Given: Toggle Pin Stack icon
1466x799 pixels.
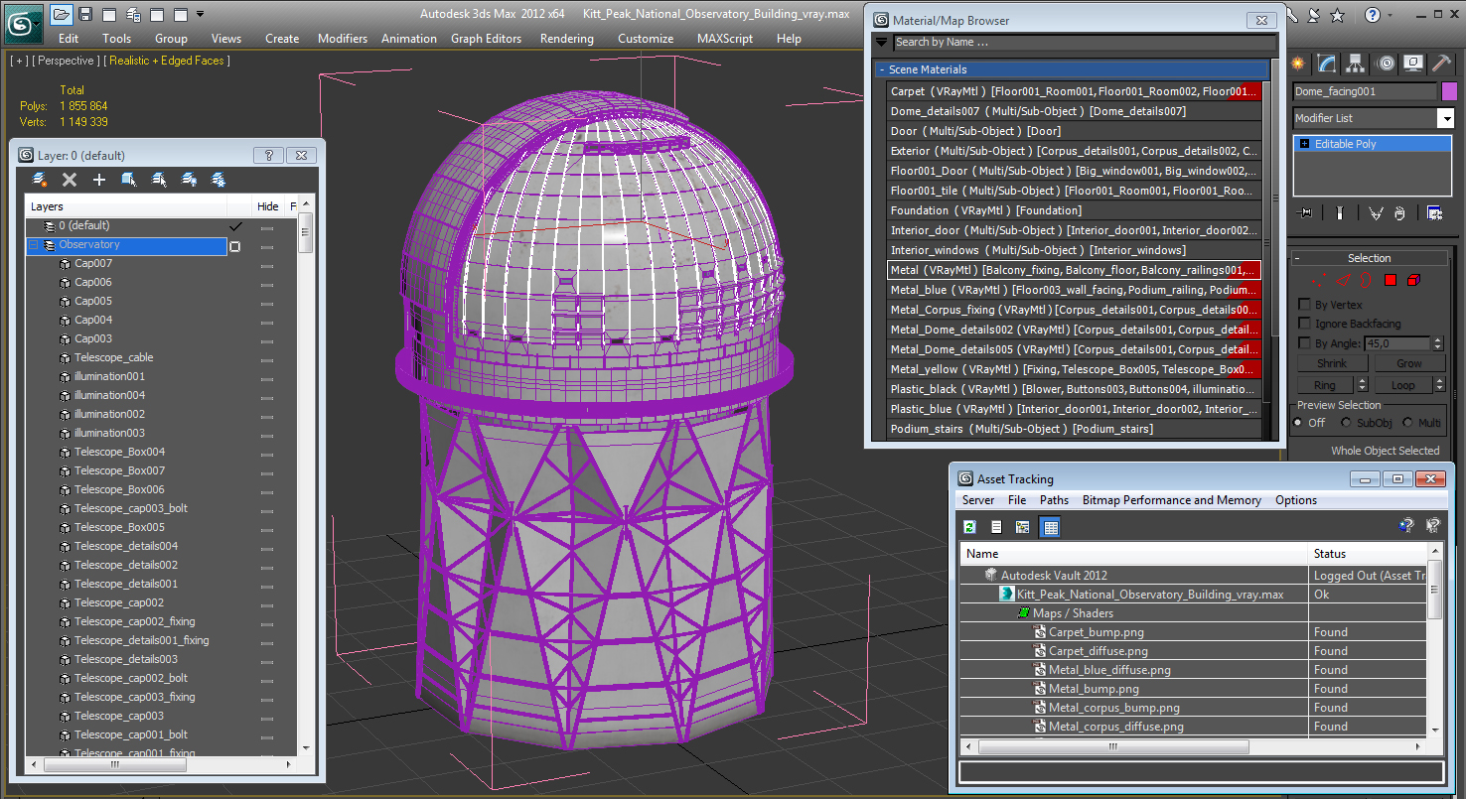Looking at the screenshot, I should point(1305,212).
